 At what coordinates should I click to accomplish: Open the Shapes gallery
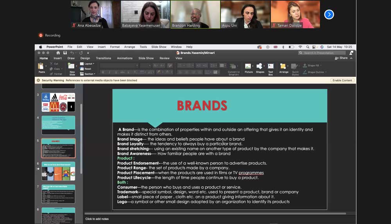click(x=260, y=67)
